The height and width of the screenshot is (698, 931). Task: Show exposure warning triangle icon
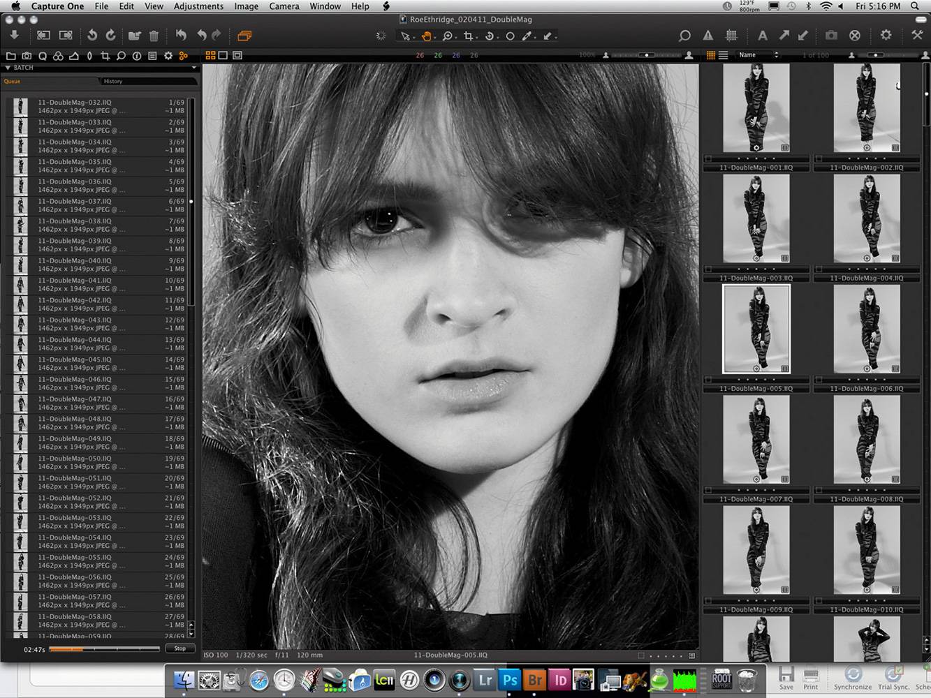pos(708,36)
